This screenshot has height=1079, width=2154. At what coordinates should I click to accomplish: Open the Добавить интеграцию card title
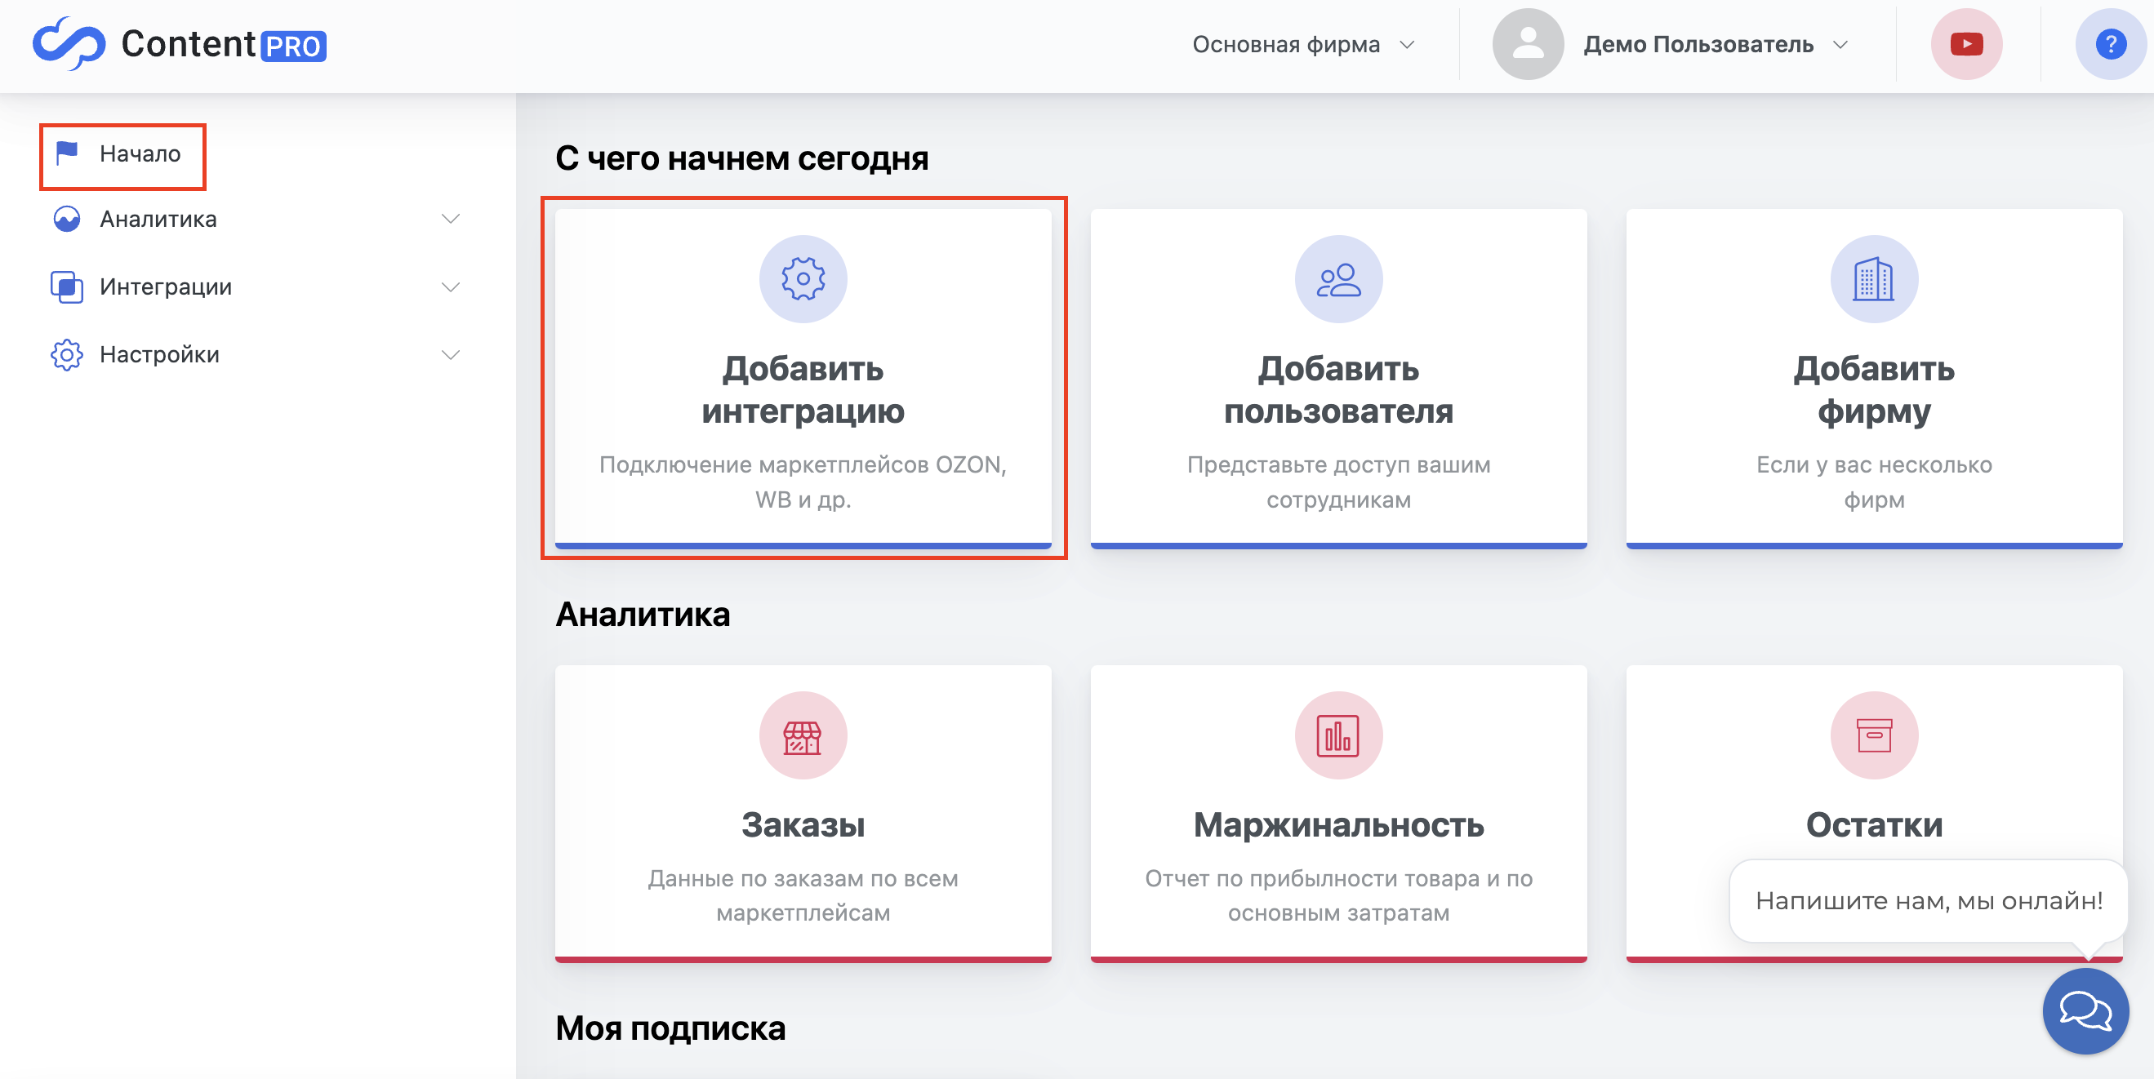[803, 389]
